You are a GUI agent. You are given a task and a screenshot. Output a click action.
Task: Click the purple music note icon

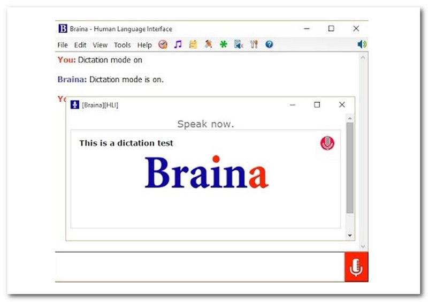click(x=178, y=44)
